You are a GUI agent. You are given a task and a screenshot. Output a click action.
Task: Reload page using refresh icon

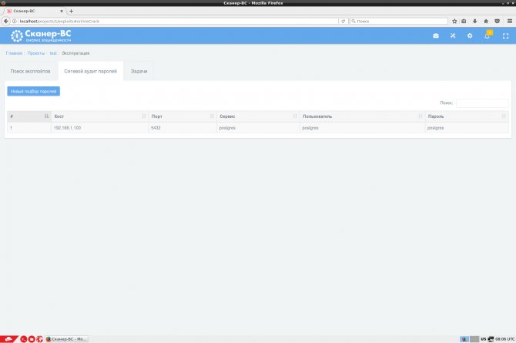(343, 21)
